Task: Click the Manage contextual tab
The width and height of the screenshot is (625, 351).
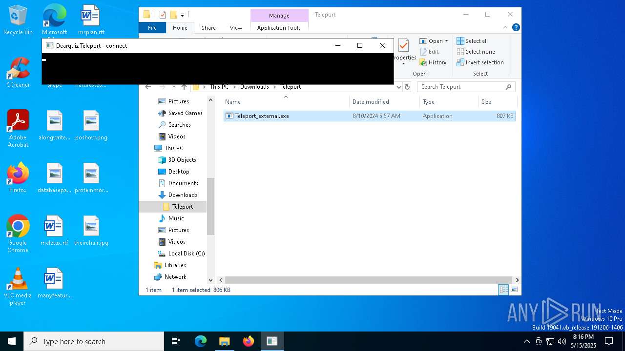Action: click(279, 16)
